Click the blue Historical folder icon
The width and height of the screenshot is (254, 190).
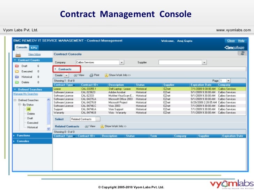(17, 77)
